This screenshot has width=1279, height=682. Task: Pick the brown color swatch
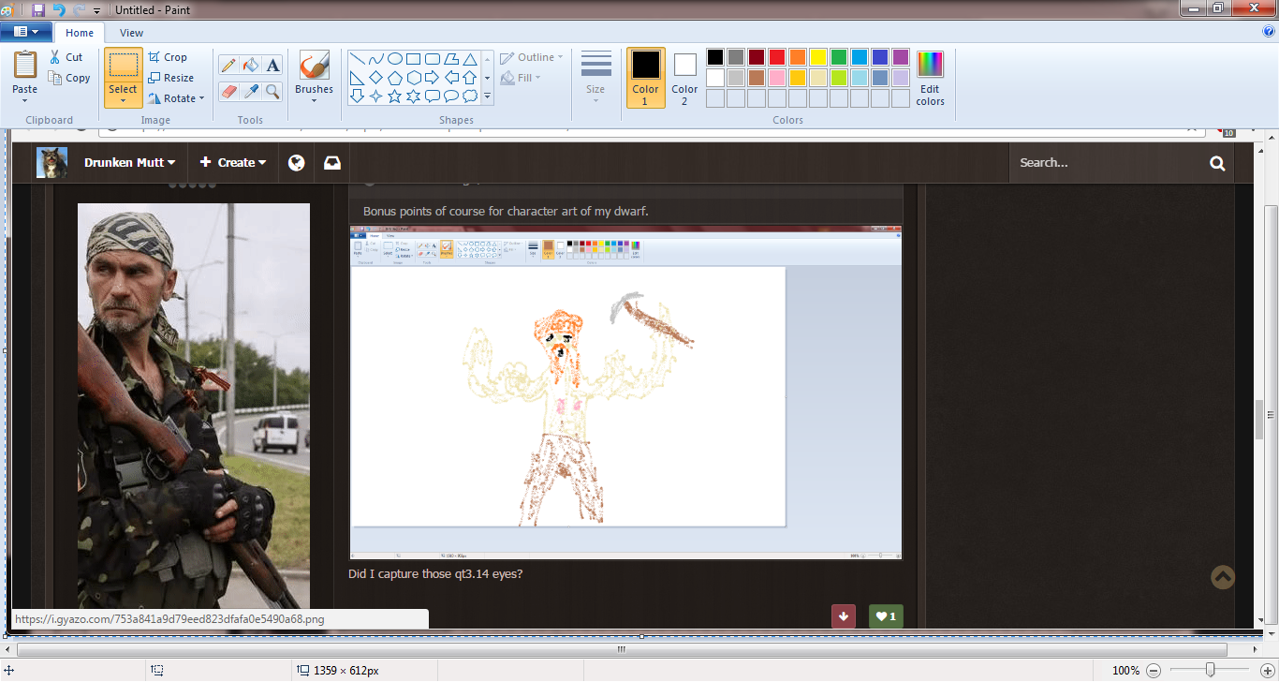(757, 78)
